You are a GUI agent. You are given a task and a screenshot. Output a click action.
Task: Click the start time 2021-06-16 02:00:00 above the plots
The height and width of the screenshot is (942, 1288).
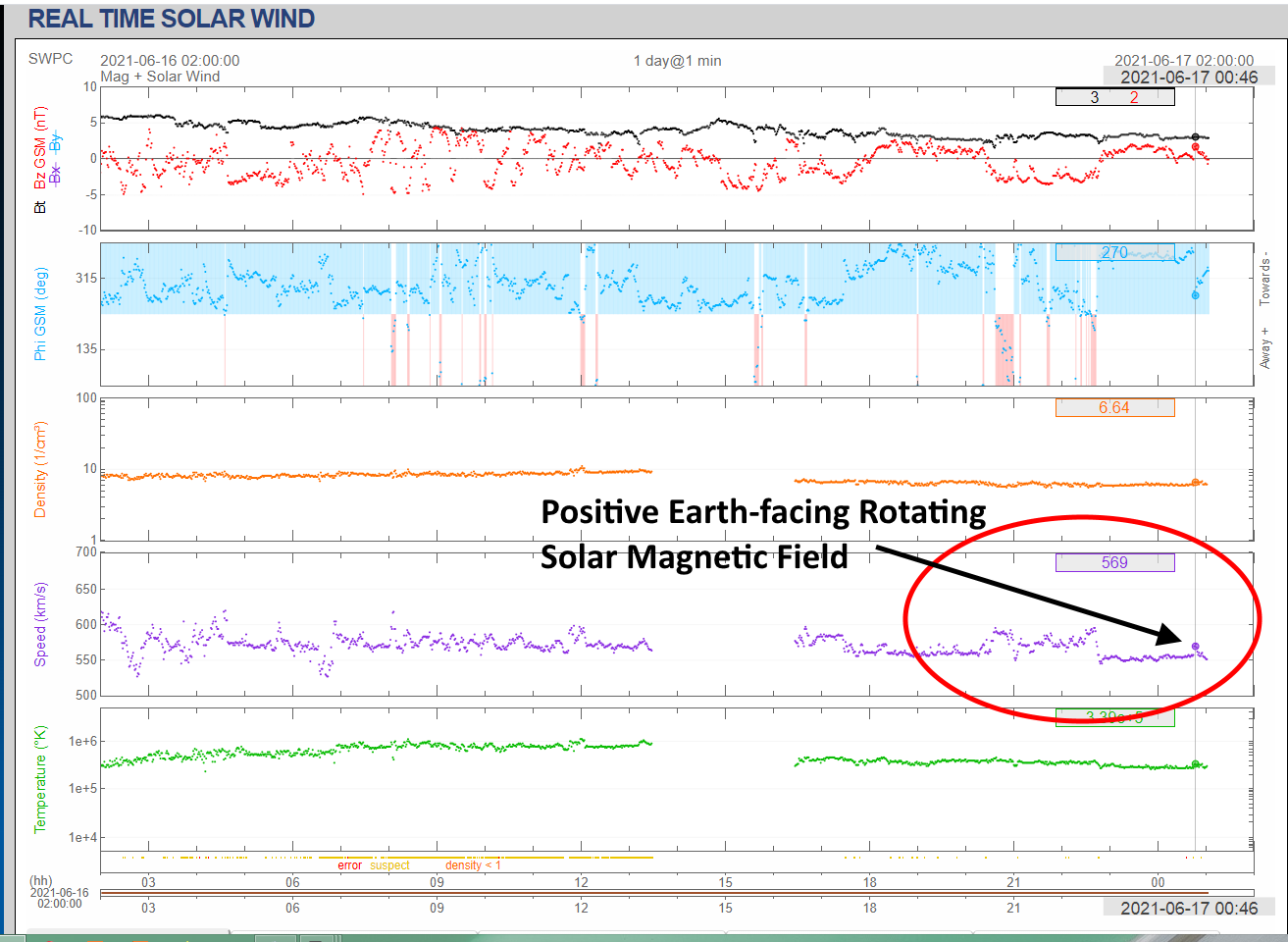tap(170, 61)
